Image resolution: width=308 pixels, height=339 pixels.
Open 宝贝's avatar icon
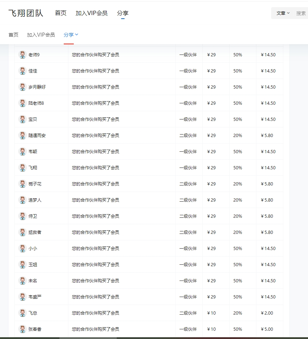point(22,119)
